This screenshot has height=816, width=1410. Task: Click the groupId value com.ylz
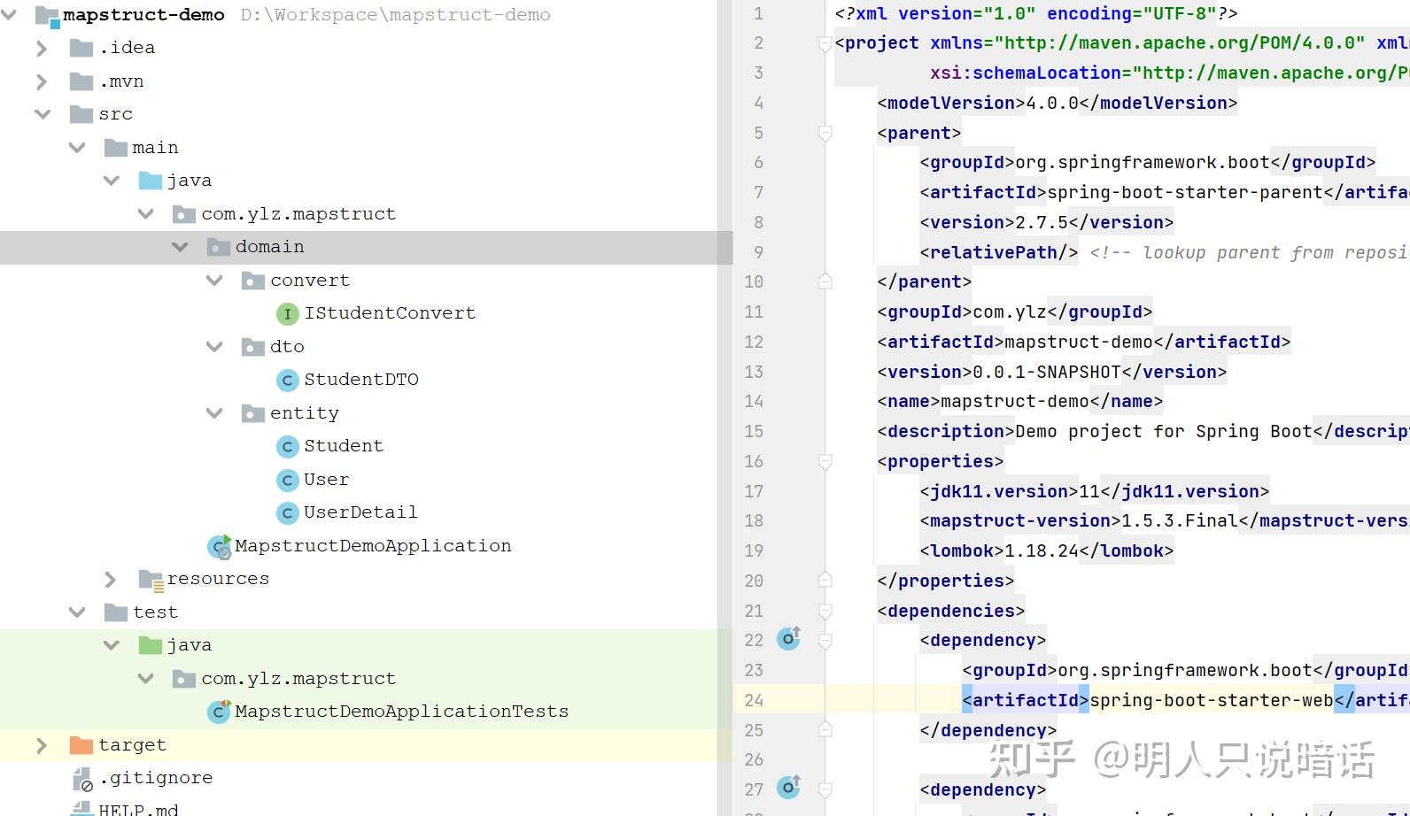point(1010,312)
